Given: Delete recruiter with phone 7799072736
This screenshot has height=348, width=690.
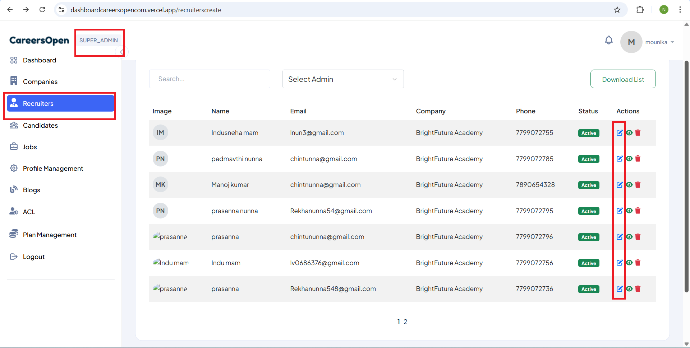Looking at the screenshot, I should (x=638, y=289).
